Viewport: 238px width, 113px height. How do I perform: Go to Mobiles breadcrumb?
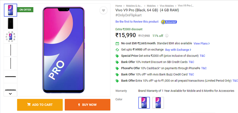point(151,6)
